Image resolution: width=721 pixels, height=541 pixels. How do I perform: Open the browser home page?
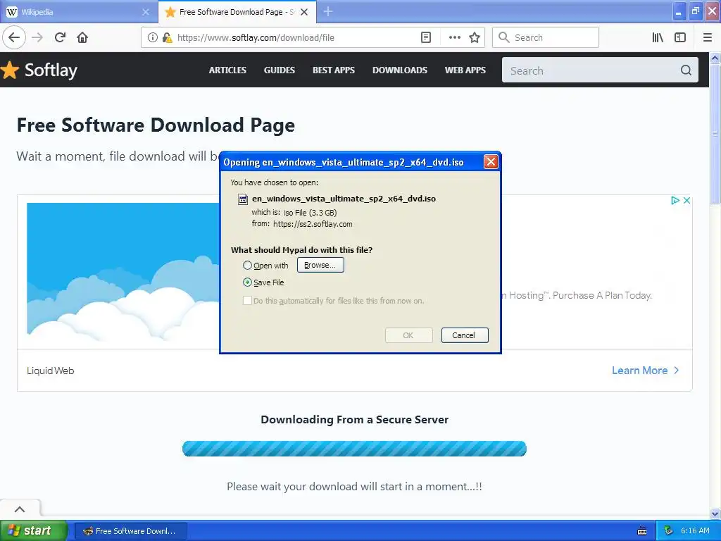point(82,38)
